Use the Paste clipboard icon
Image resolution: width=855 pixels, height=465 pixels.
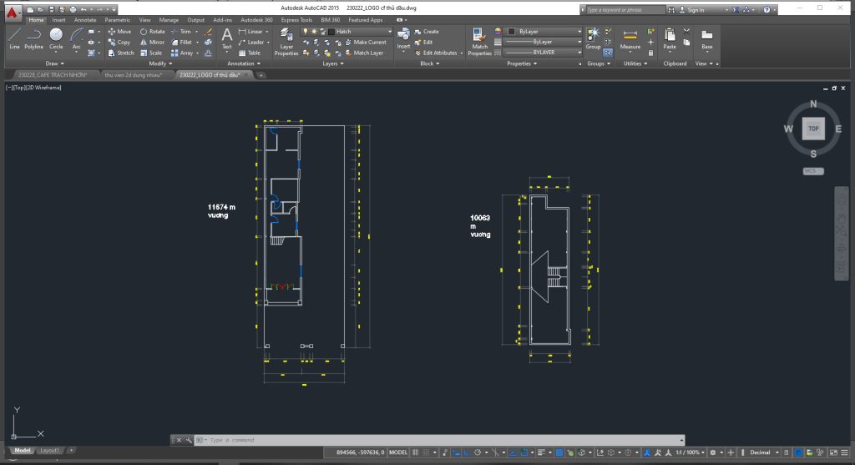pos(670,39)
